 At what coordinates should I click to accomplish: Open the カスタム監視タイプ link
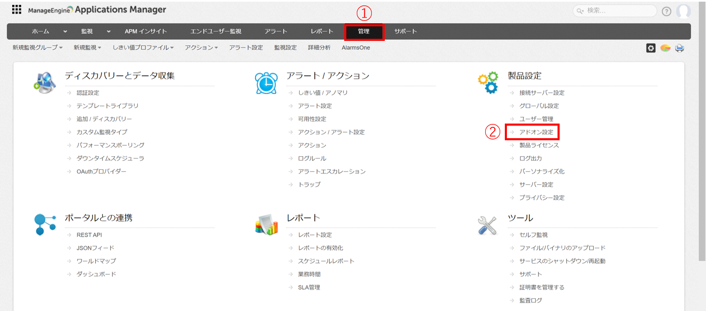pos(102,132)
